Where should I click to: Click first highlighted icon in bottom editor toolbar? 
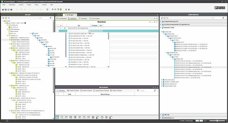[57, 117]
